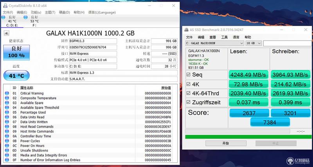Screen dimensions: 313x167
Task: Click the Seq read result 4248.49 MB/s
Action: click(x=248, y=75)
